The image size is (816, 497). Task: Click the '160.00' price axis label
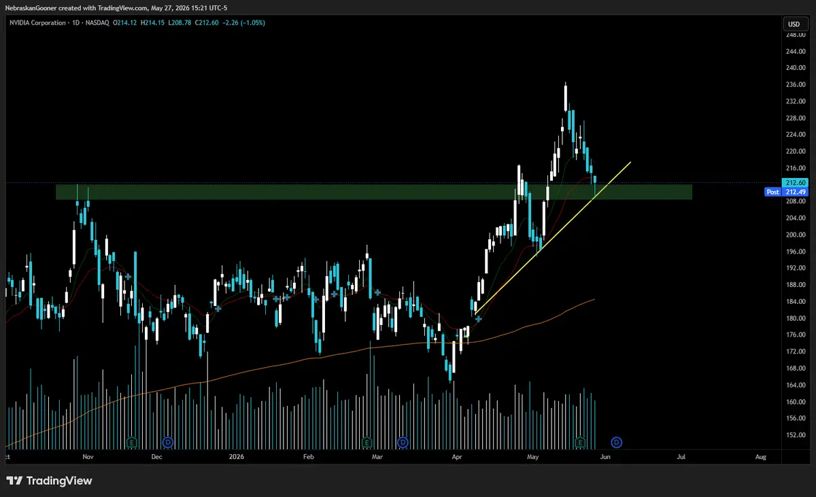[x=796, y=402]
